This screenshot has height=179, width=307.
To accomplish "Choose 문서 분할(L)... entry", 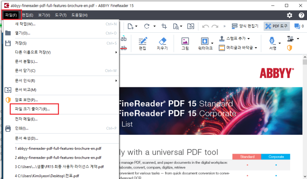I will (61, 62).
